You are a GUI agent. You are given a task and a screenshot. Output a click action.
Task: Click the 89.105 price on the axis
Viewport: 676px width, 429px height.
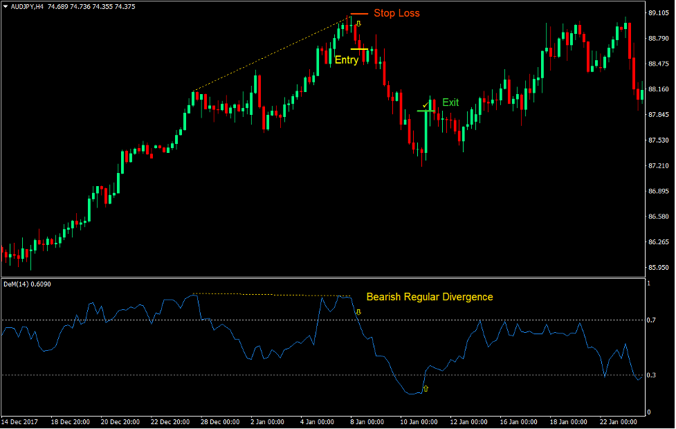pos(658,13)
